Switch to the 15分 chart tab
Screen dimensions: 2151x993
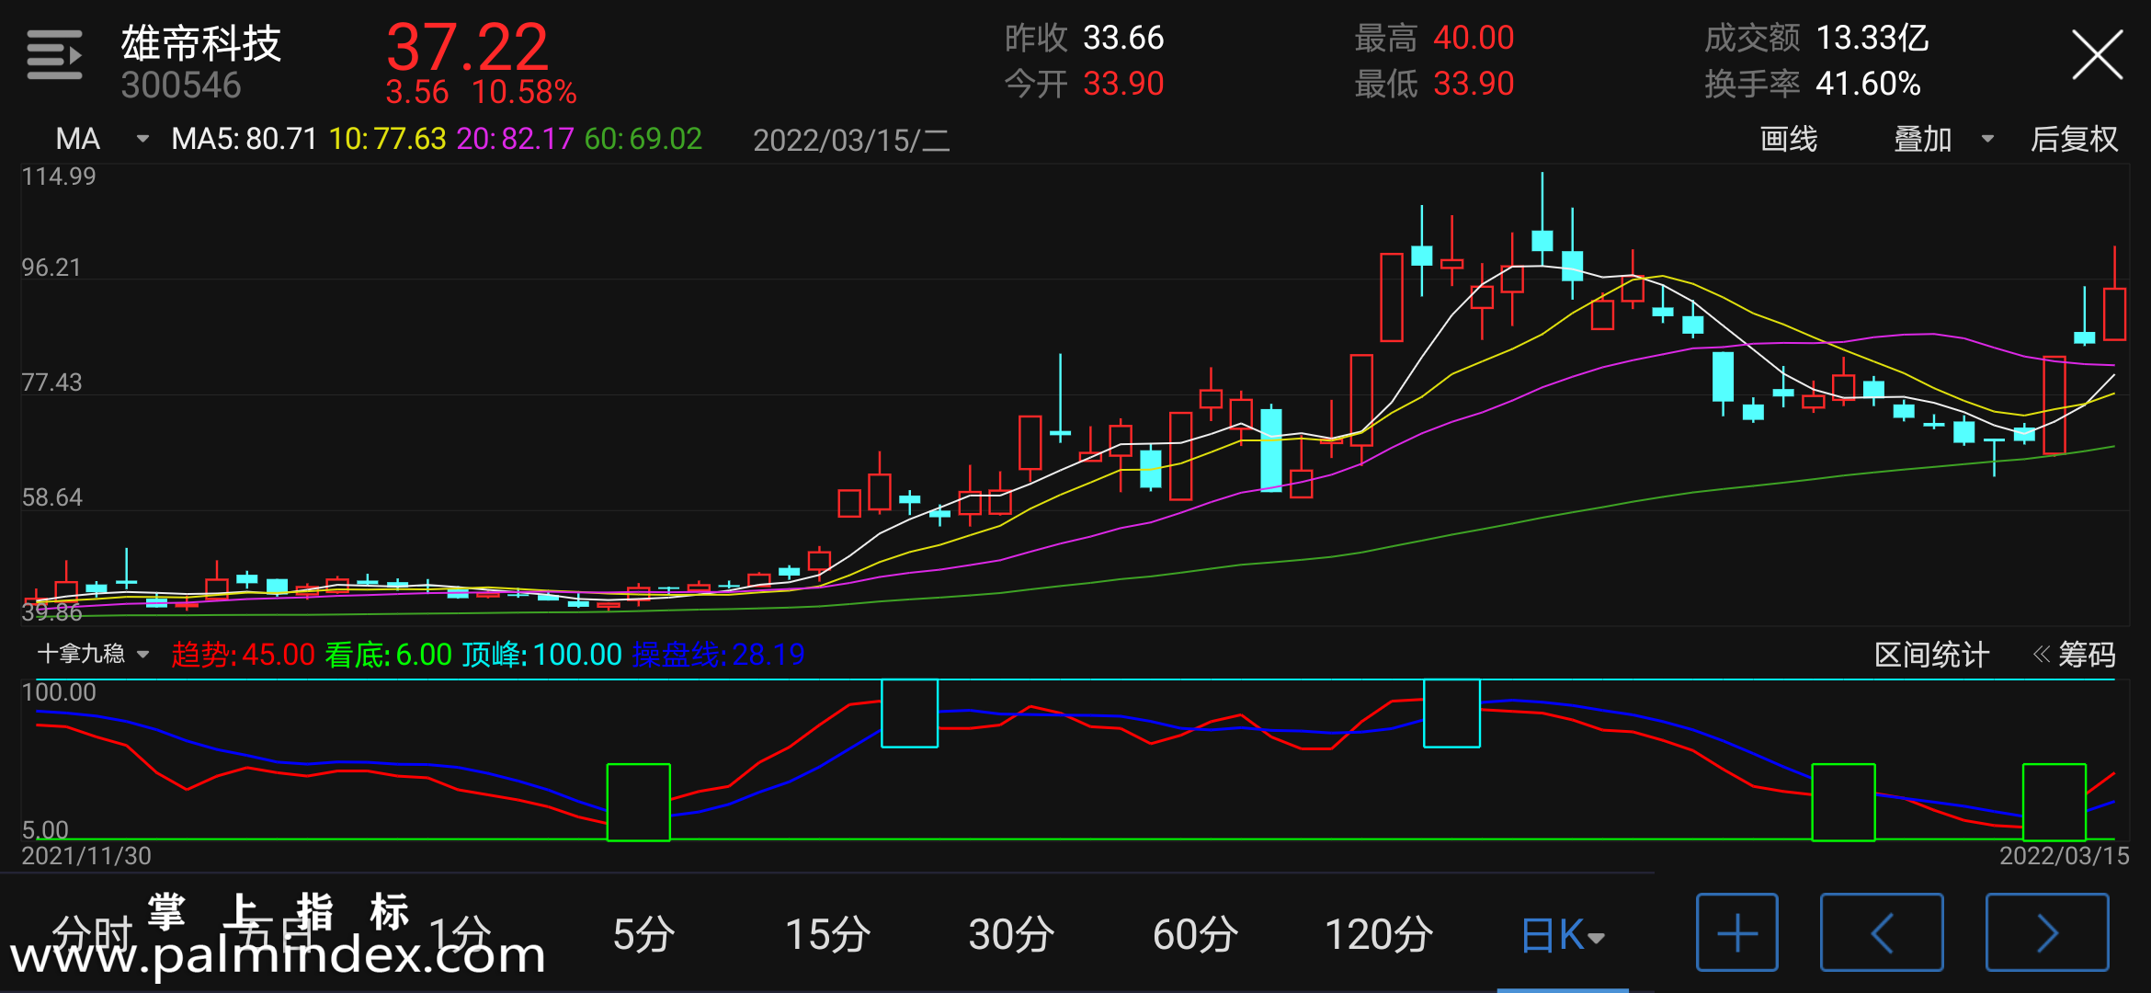point(827,935)
